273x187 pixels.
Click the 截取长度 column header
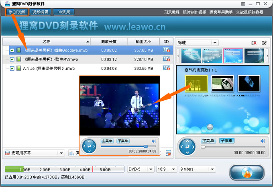pos(109,42)
